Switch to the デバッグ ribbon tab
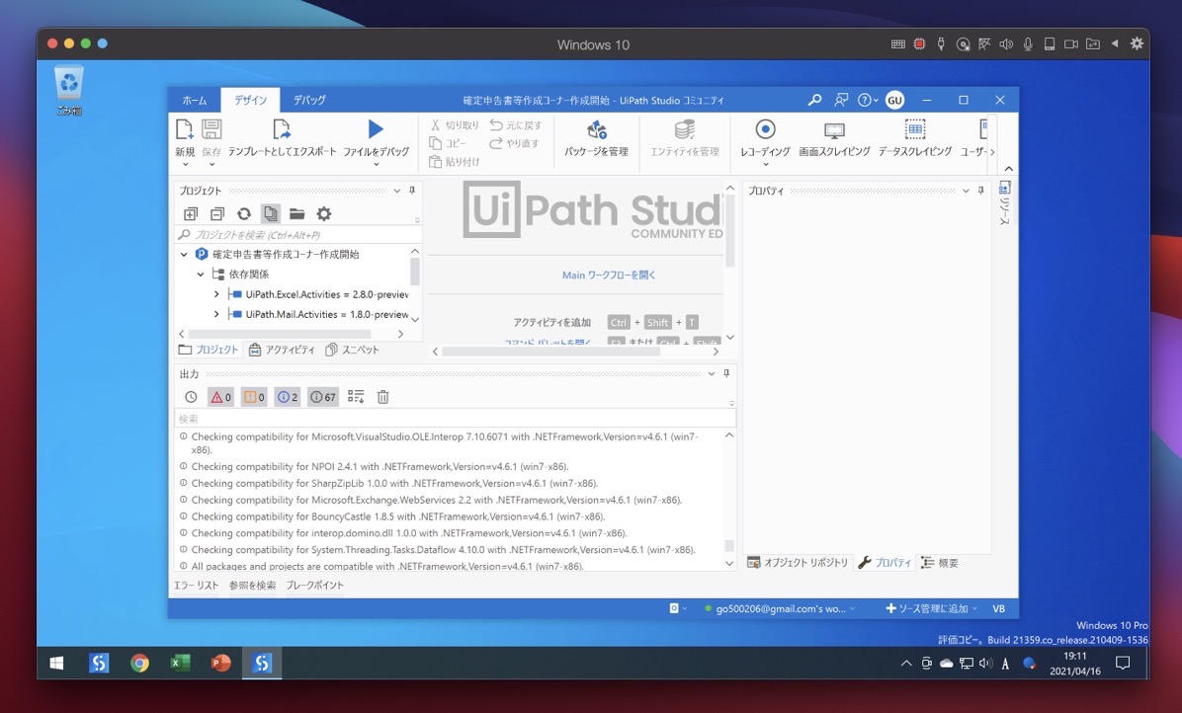Screen dimensions: 1182x713 tap(309, 100)
